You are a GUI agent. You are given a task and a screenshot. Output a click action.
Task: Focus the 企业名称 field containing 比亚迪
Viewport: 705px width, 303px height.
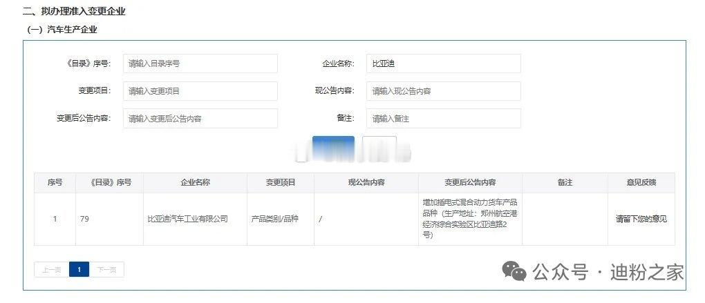(443, 63)
